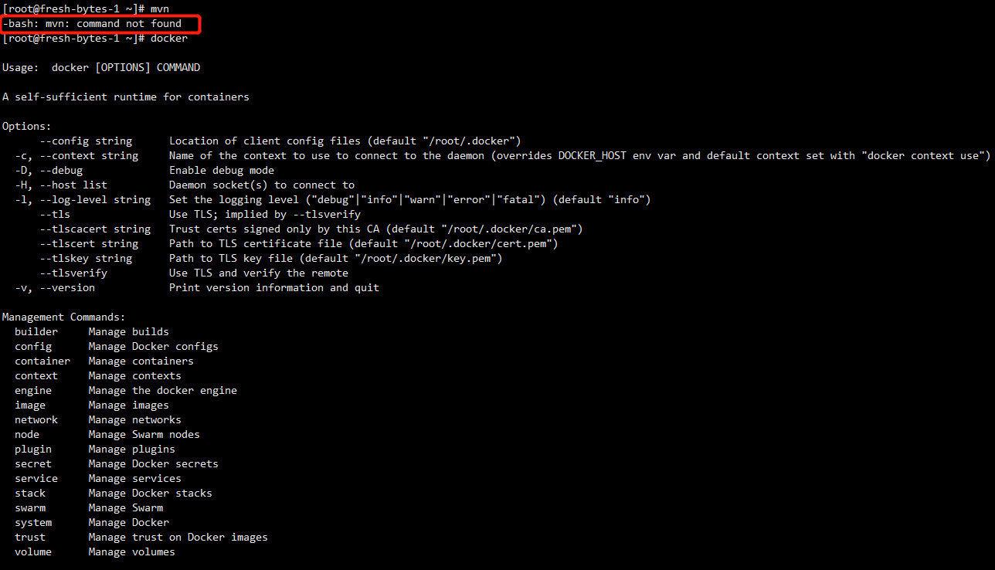995x570 pixels.
Task: Click the 'volume' management command
Action: (x=33, y=552)
